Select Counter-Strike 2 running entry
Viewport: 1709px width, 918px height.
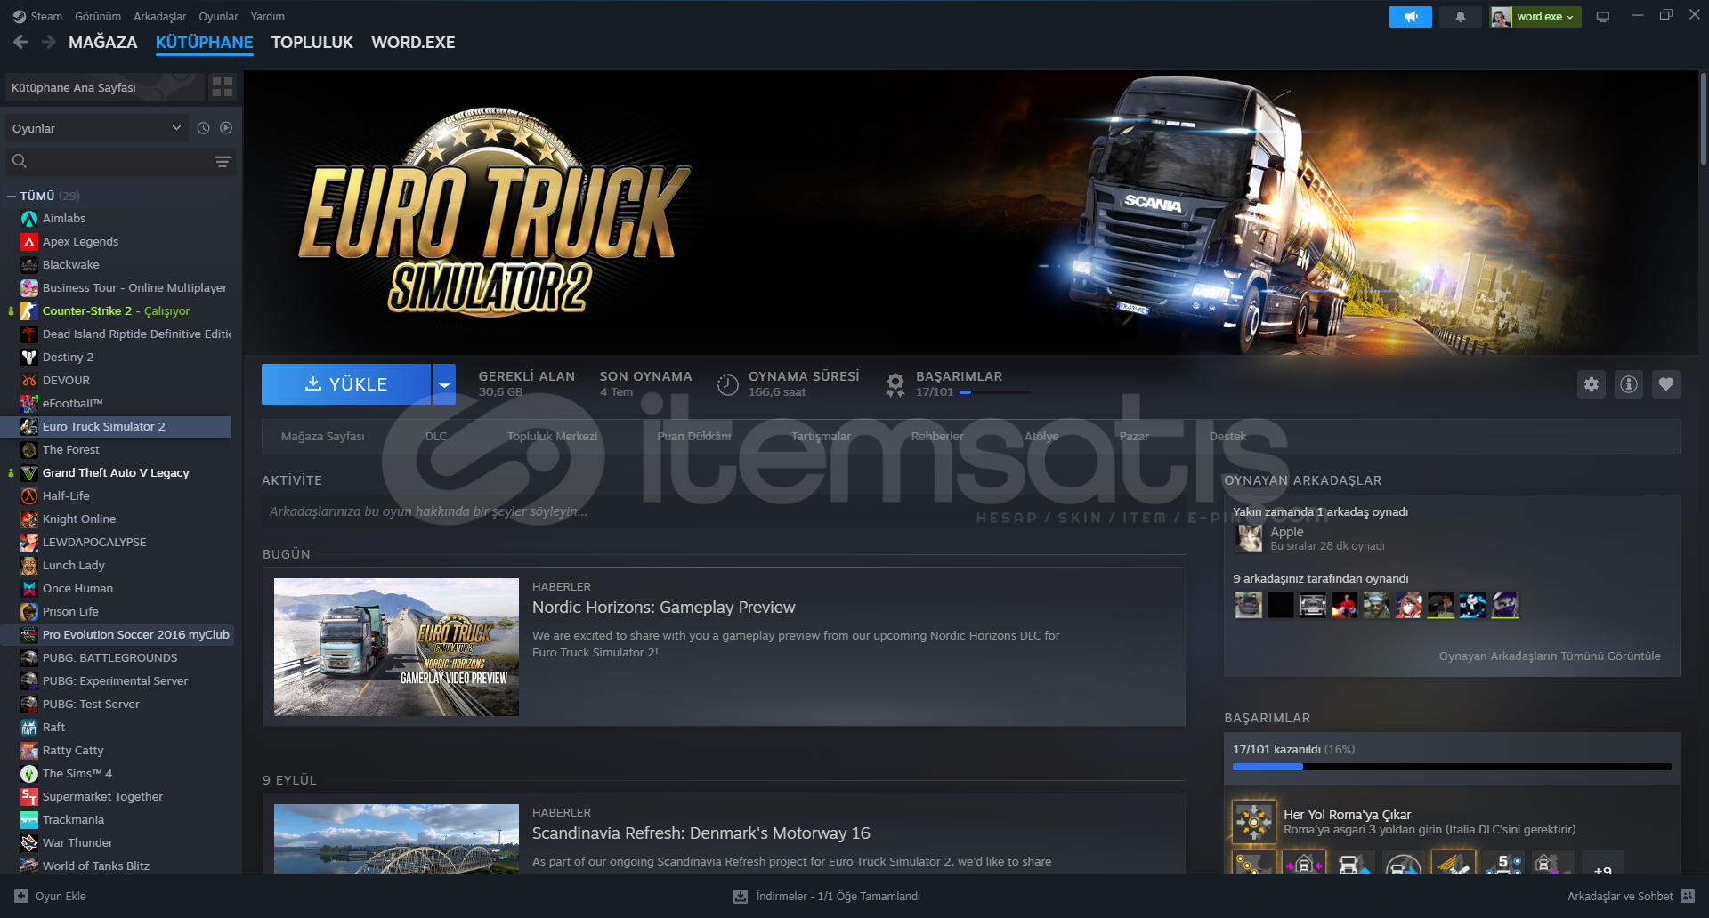pyautogui.click(x=117, y=311)
